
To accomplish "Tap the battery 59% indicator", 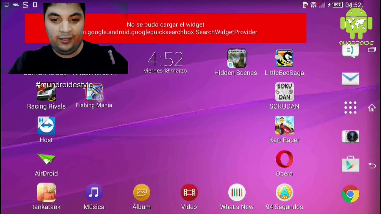I will (x=338, y=5).
